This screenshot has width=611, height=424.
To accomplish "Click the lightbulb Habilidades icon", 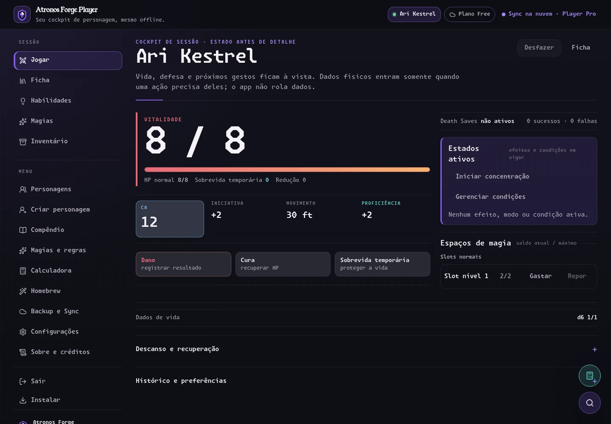I will pos(23,101).
